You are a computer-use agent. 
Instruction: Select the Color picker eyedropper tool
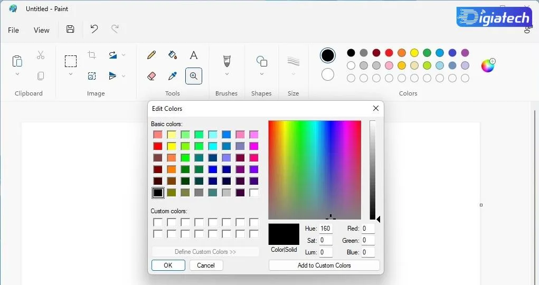(173, 76)
